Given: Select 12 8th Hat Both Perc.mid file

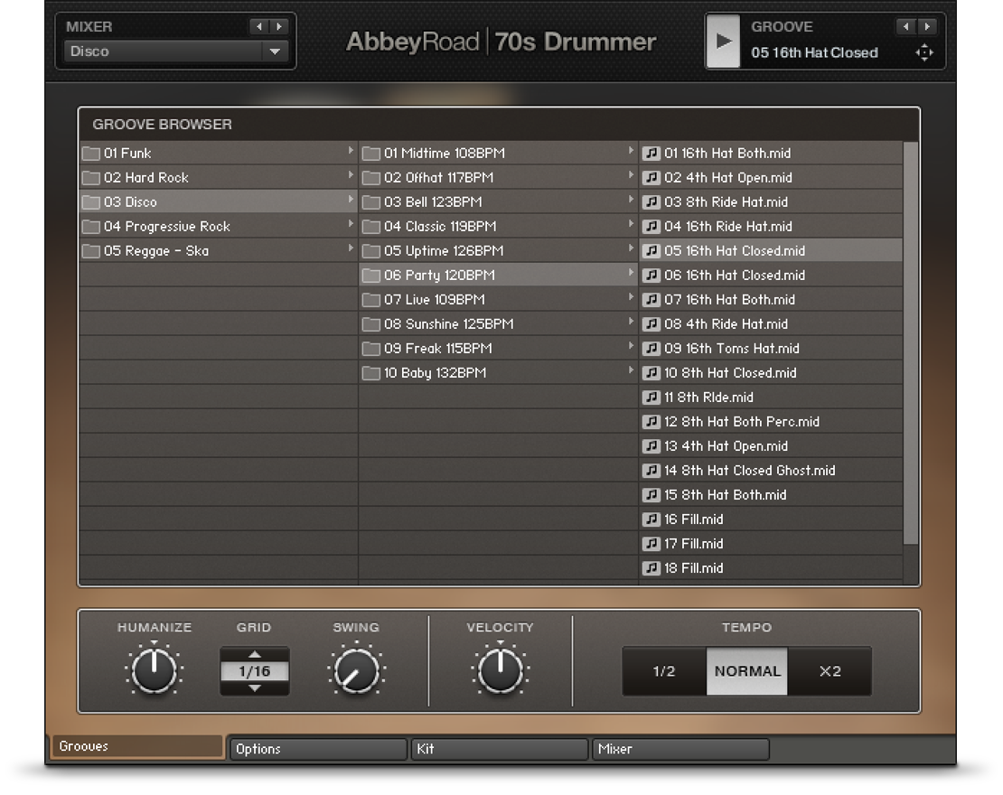Looking at the screenshot, I should pyautogui.click(x=771, y=421).
